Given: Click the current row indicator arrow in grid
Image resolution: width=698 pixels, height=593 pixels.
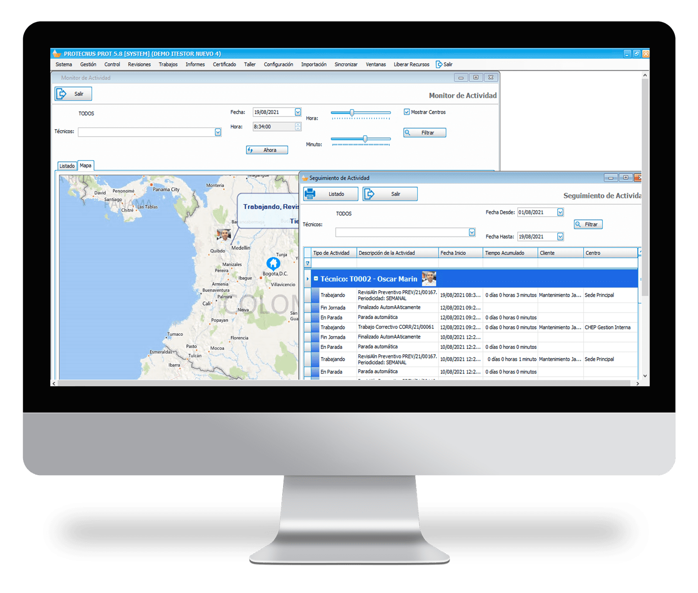Looking at the screenshot, I should (308, 279).
